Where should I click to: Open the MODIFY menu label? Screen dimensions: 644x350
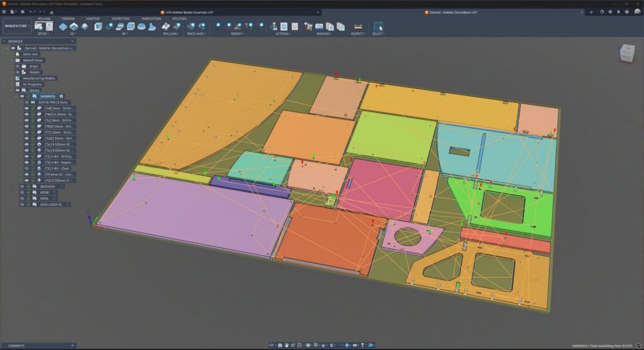(x=236, y=34)
